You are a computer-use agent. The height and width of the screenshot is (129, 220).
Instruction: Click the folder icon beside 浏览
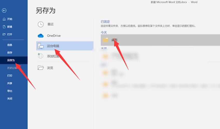pyautogui.click(x=41, y=68)
